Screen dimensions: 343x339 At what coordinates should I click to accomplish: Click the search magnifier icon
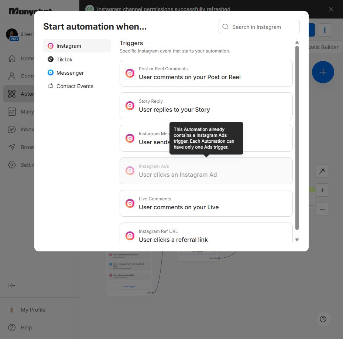[225, 27]
